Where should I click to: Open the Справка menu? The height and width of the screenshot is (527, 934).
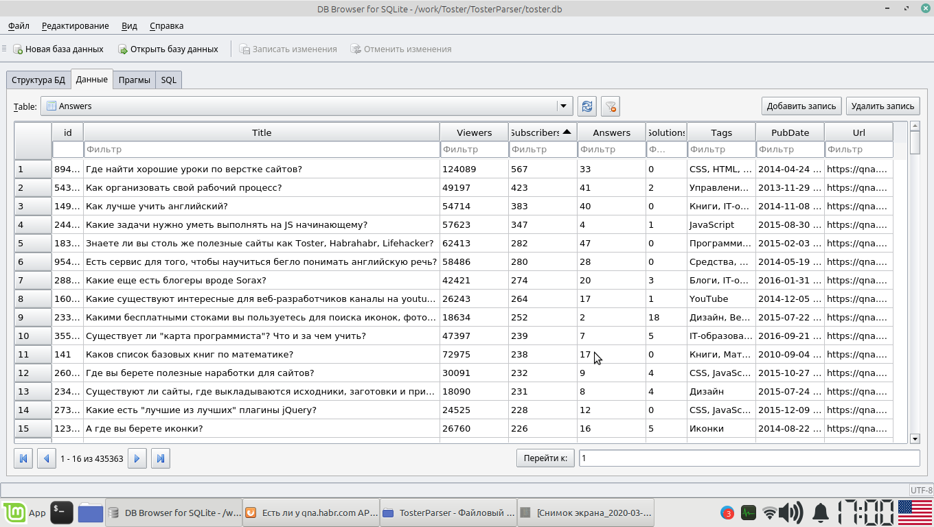166,26
